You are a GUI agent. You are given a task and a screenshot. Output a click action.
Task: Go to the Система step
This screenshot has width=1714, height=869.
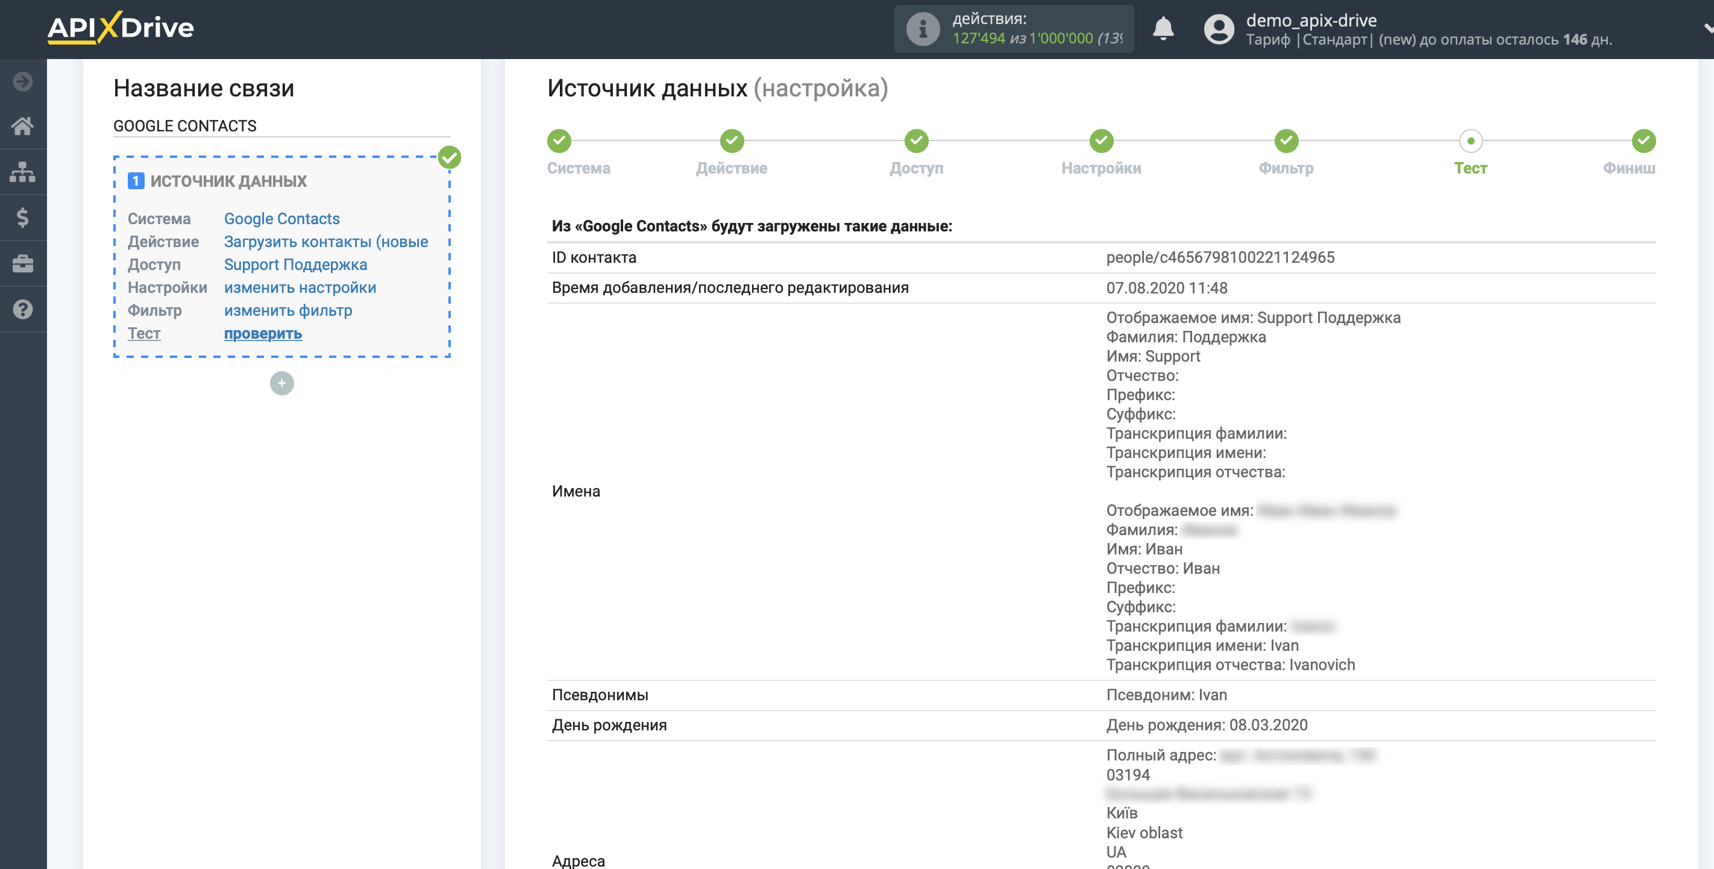[x=578, y=168]
